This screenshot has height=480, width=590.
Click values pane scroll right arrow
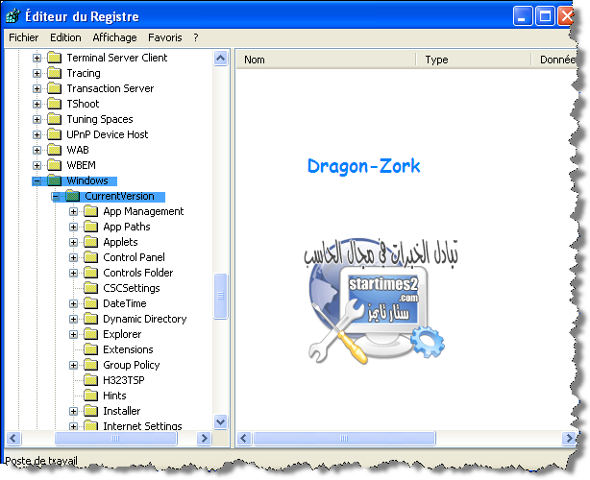coord(569,438)
